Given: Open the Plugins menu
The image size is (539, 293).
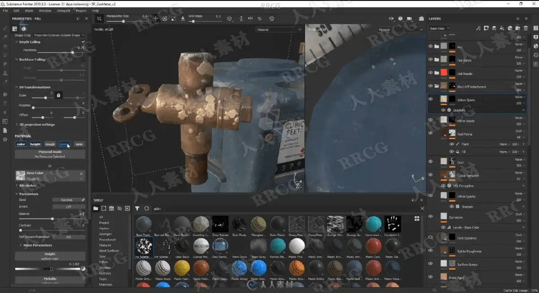Looking at the screenshot, I should click(81, 10).
